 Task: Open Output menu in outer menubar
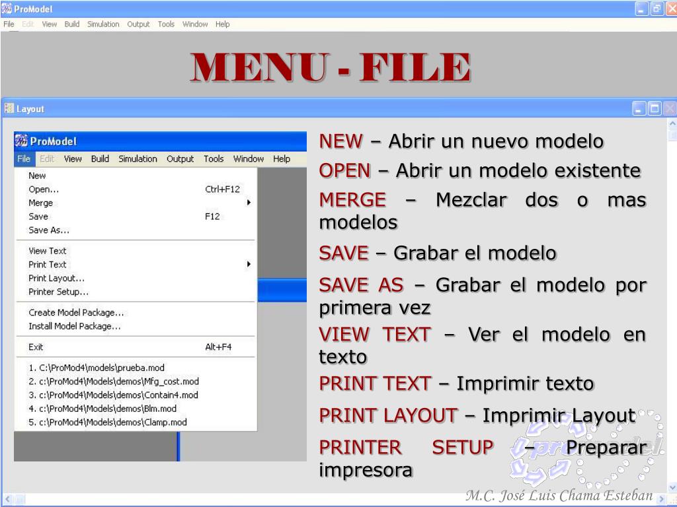(x=138, y=24)
